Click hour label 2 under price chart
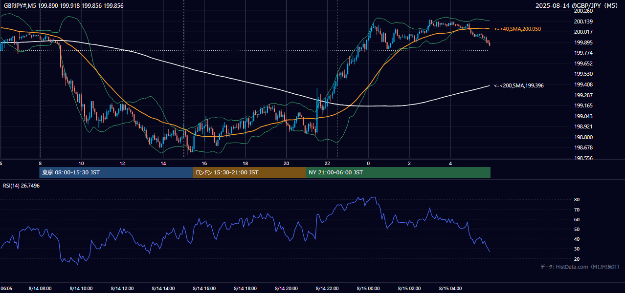625x293 pixels. click(x=410, y=164)
